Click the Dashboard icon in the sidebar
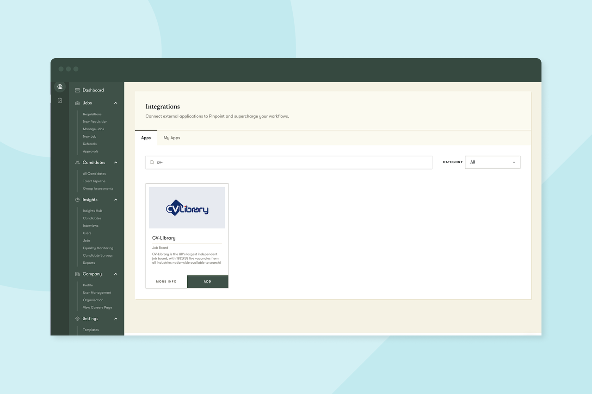Image resolution: width=592 pixels, height=394 pixels. pos(77,90)
